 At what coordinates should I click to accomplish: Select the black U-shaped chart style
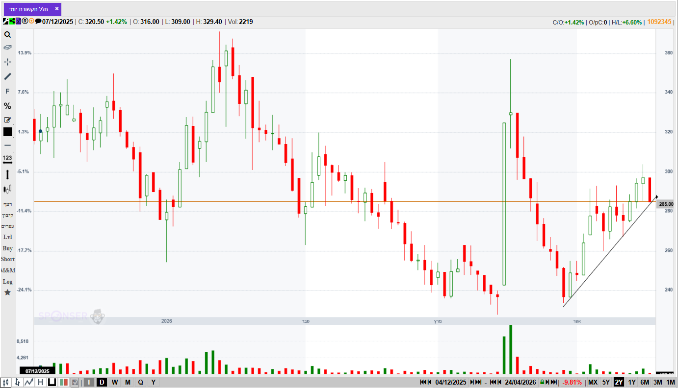pyautogui.click(x=52, y=382)
